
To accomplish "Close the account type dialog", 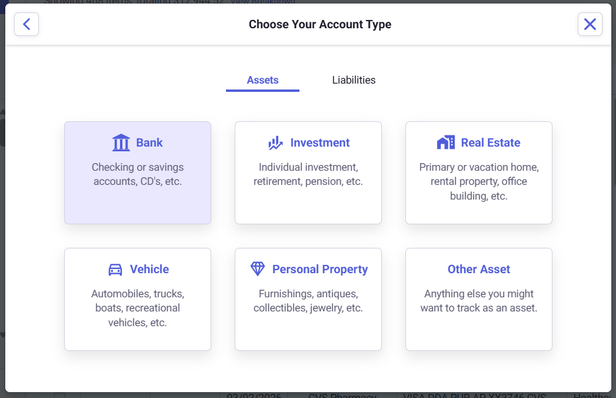I will coord(590,24).
